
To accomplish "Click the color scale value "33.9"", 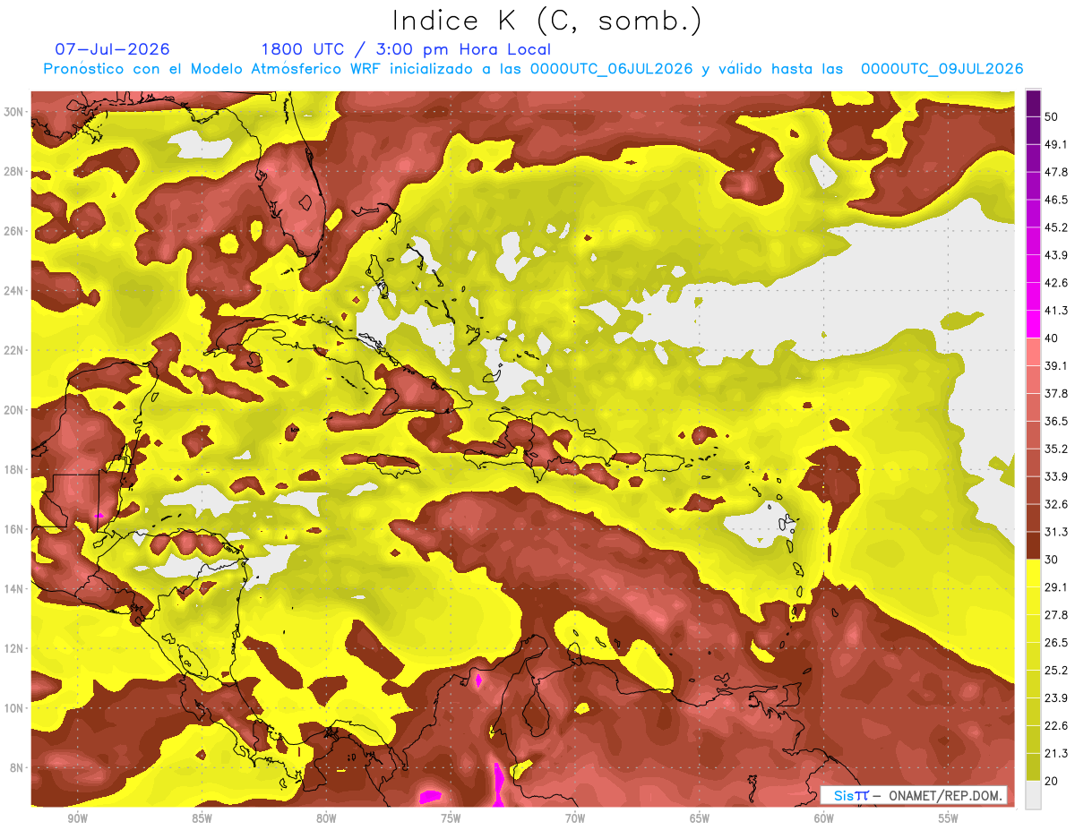I will tap(1055, 476).
